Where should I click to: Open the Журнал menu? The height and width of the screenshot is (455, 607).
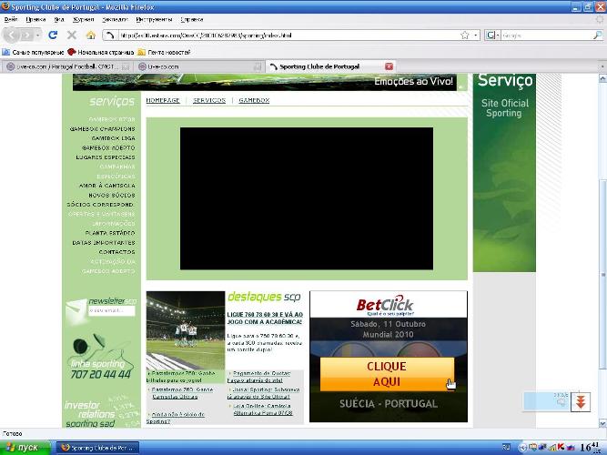83,18
